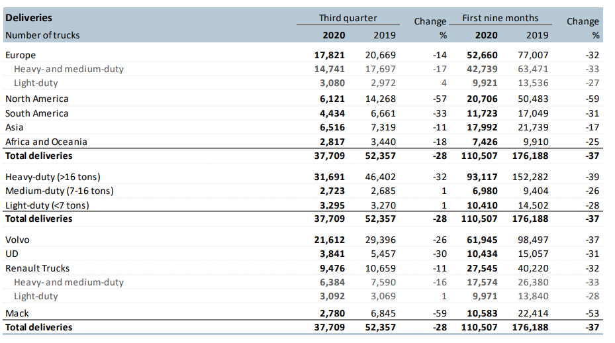Select medium-duty value 2,723

click(x=332, y=191)
